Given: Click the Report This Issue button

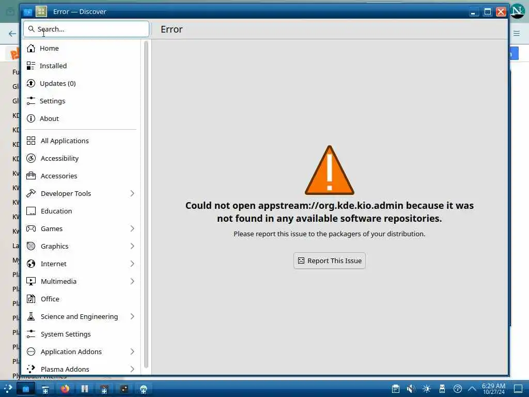Looking at the screenshot, I should [329, 261].
